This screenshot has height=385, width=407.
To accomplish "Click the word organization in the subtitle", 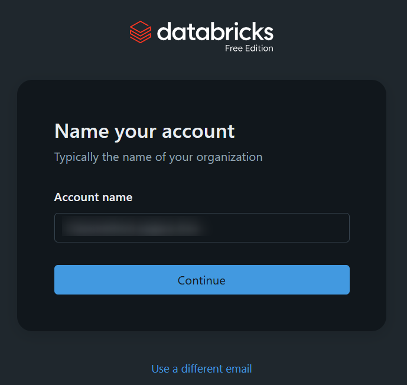I will tap(229, 157).
